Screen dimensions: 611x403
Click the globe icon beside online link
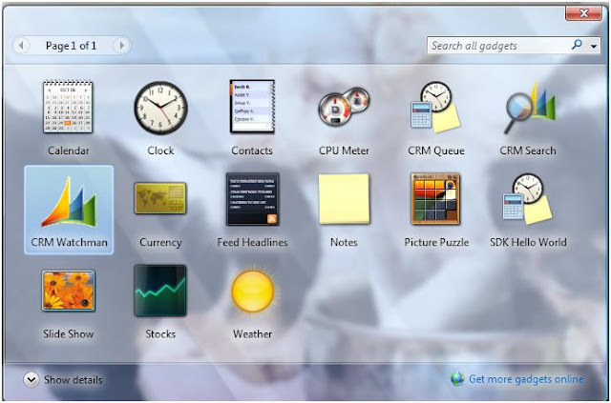point(457,379)
